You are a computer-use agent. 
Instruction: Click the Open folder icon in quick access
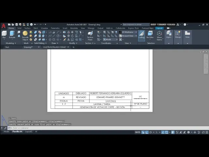(13, 25)
